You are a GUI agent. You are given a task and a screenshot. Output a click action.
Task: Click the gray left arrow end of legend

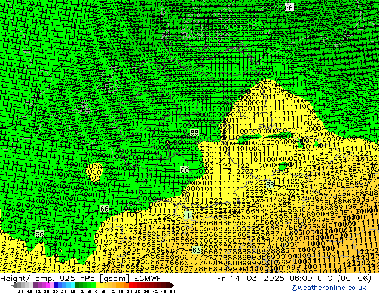point(14,286)
